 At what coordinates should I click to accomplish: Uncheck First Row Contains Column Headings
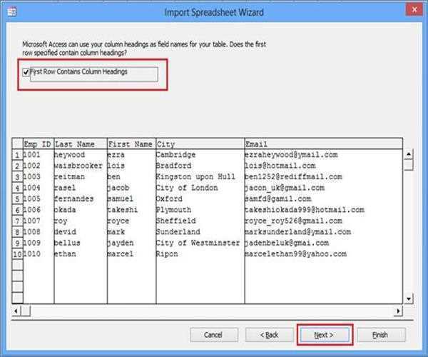(x=26, y=71)
